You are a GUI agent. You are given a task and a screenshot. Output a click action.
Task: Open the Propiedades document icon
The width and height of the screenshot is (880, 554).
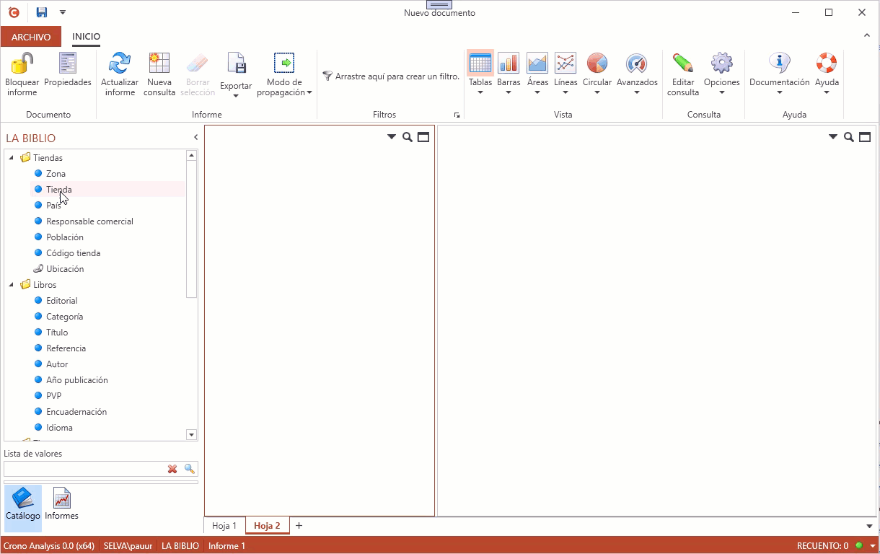(x=67, y=64)
